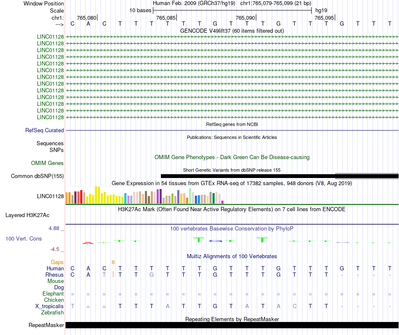Screen dimensions: 399x335
Task: Click the hg19 label beside the scale bar
Action: click(321, 10)
